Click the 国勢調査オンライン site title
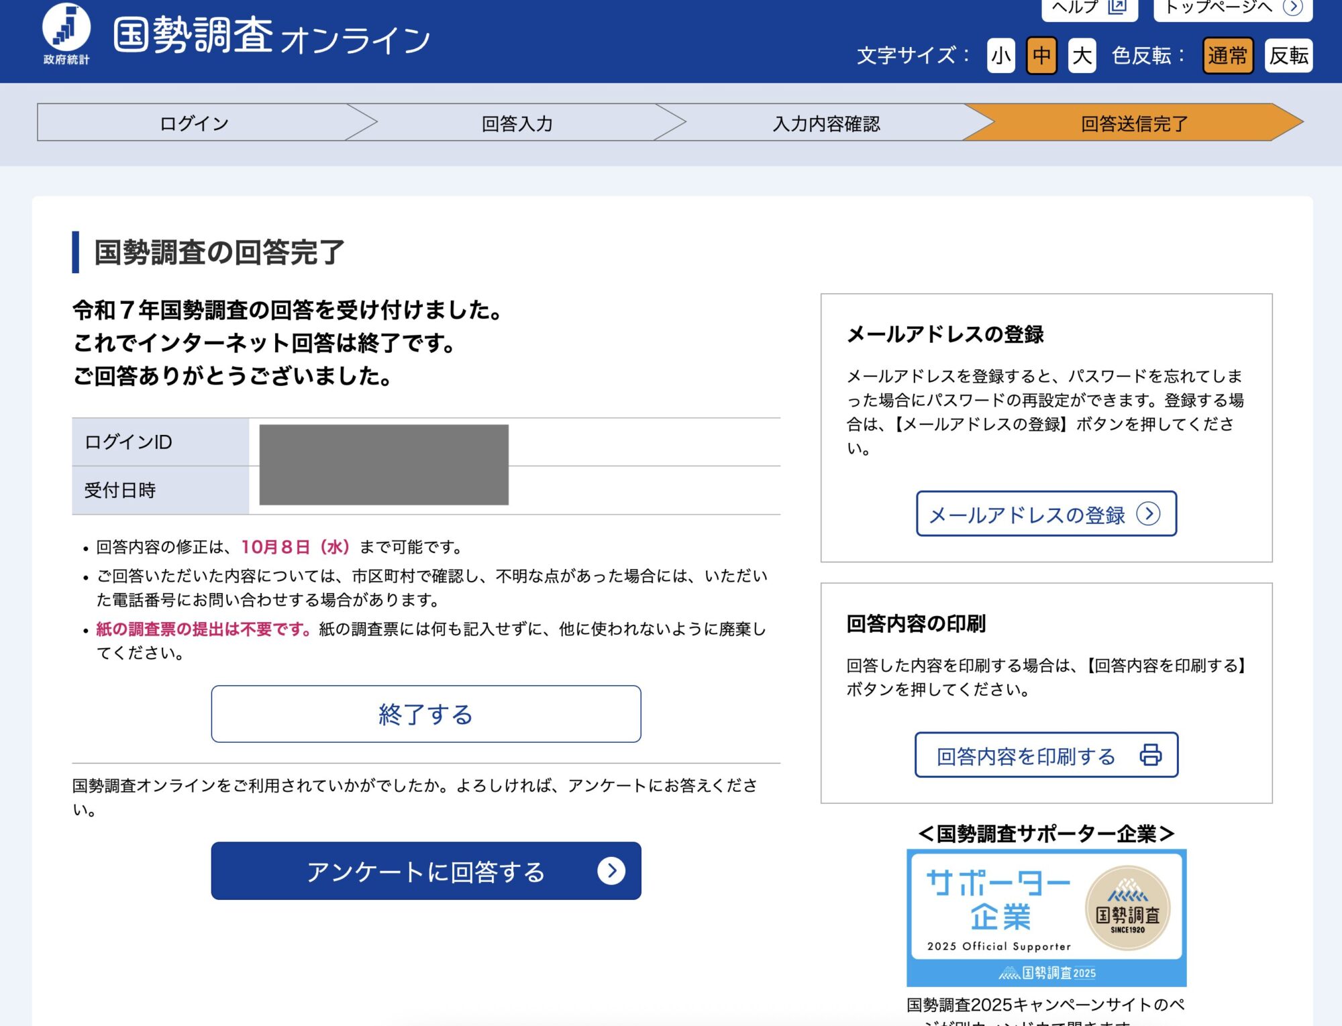Viewport: 1342px width, 1026px height. click(x=272, y=37)
